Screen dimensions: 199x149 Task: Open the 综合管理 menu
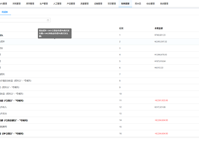(150, 3)
